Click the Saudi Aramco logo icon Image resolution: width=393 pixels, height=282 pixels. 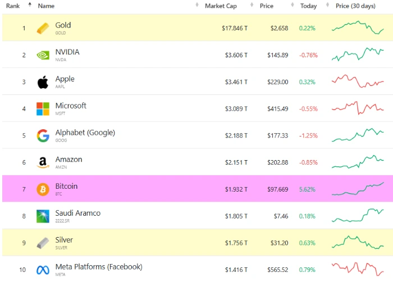click(x=43, y=216)
